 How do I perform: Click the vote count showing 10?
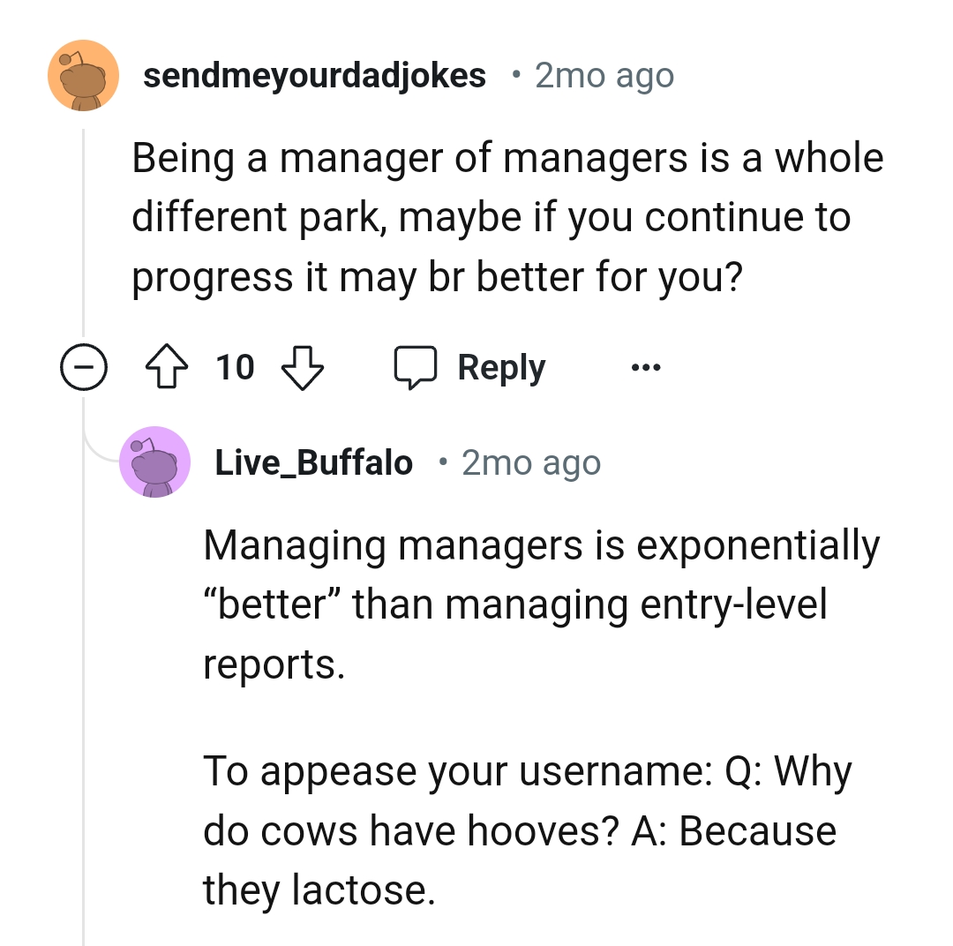[235, 367]
